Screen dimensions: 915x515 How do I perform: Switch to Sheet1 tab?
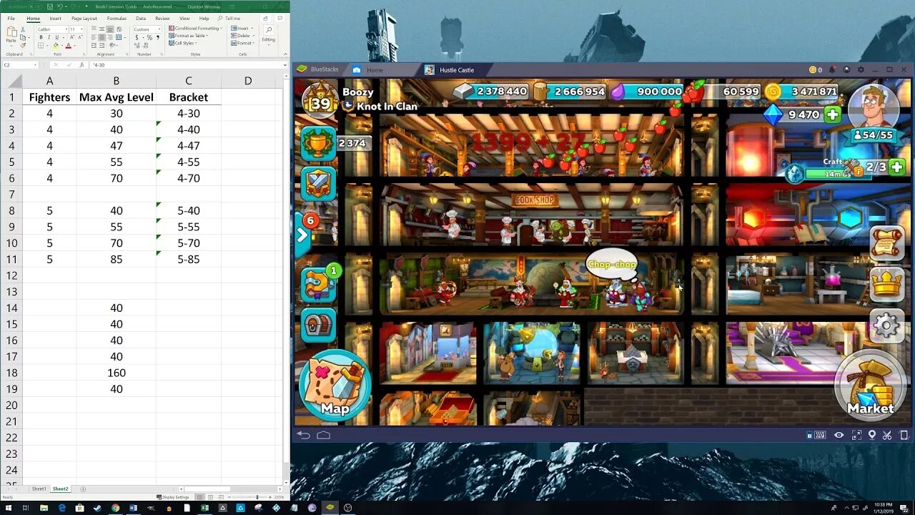pos(39,489)
